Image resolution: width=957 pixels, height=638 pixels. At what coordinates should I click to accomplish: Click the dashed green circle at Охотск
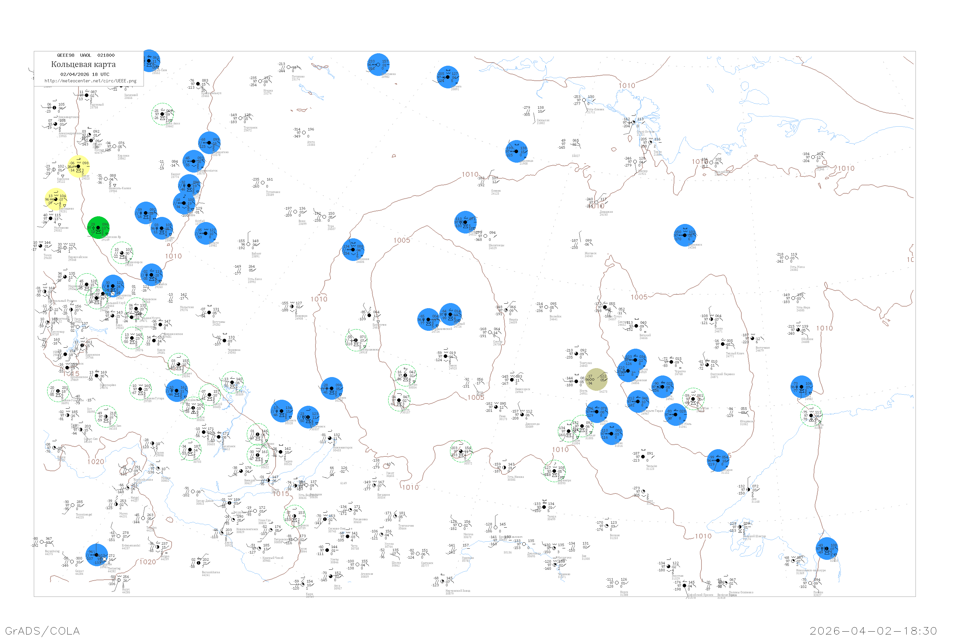point(811,416)
